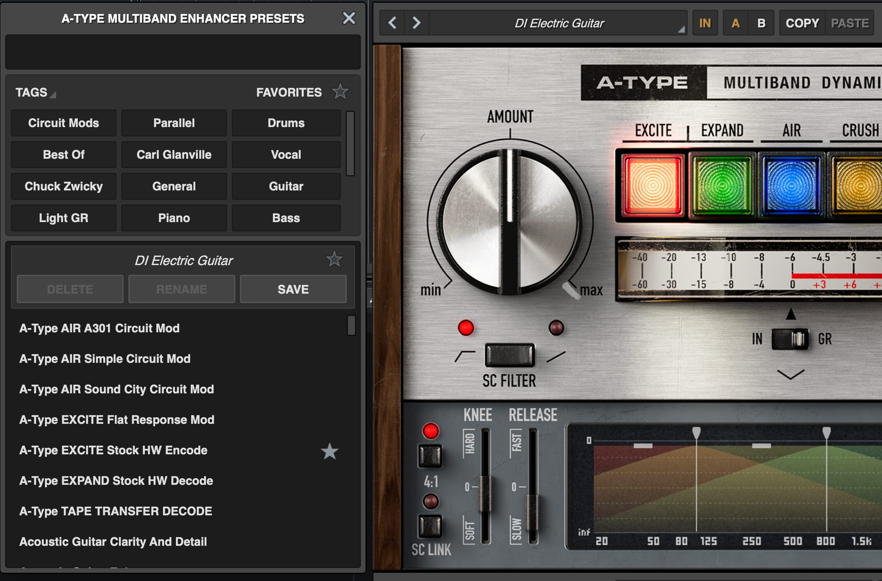The image size is (882, 581).
Task: Click the 800 Hz crossover handle
Action: [x=826, y=432]
